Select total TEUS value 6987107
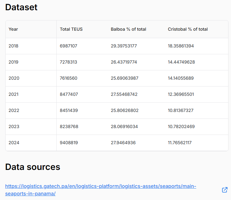 (x=69, y=46)
